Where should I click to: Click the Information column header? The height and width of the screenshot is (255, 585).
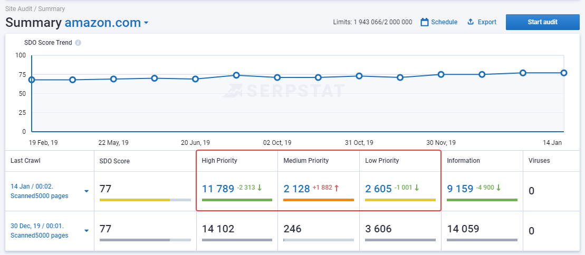click(463, 161)
